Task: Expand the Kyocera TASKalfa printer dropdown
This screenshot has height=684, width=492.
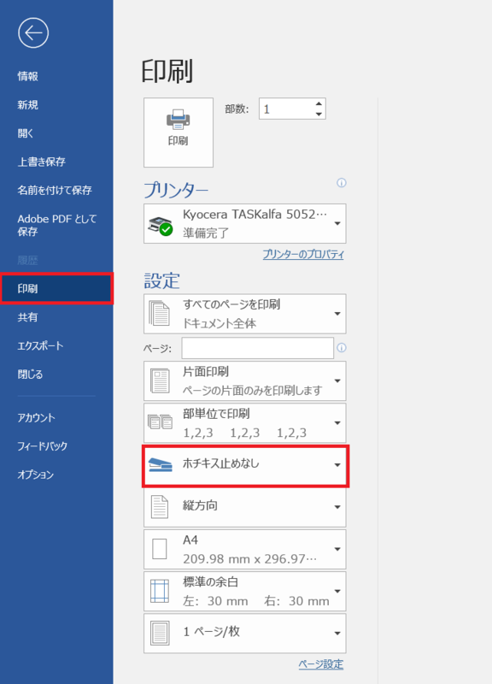Action: pyautogui.click(x=245, y=223)
